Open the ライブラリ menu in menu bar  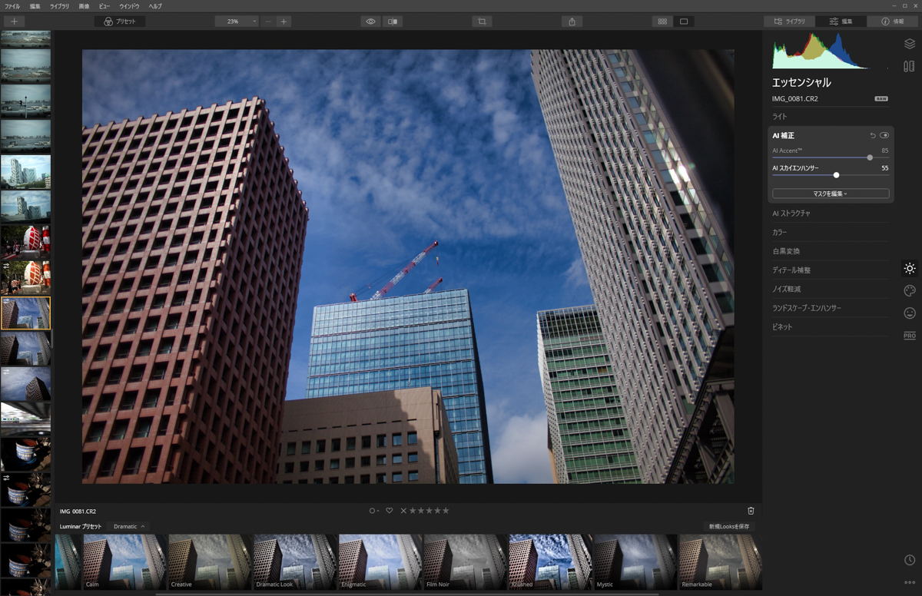pos(59,6)
